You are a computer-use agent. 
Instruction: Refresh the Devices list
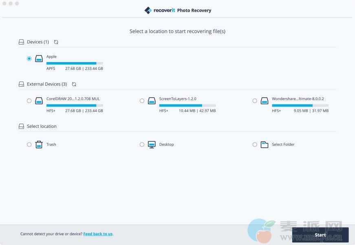point(56,42)
